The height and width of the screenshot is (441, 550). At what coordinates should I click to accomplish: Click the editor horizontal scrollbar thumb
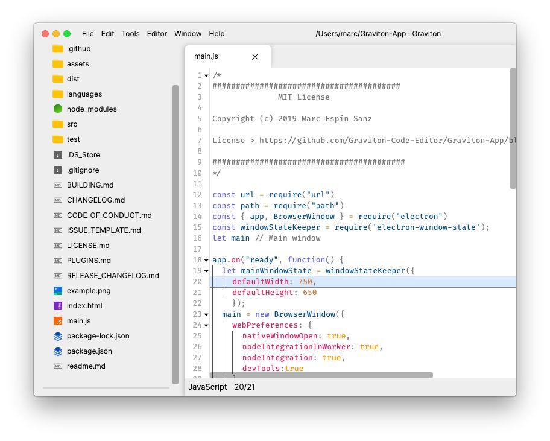click(321, 375)
